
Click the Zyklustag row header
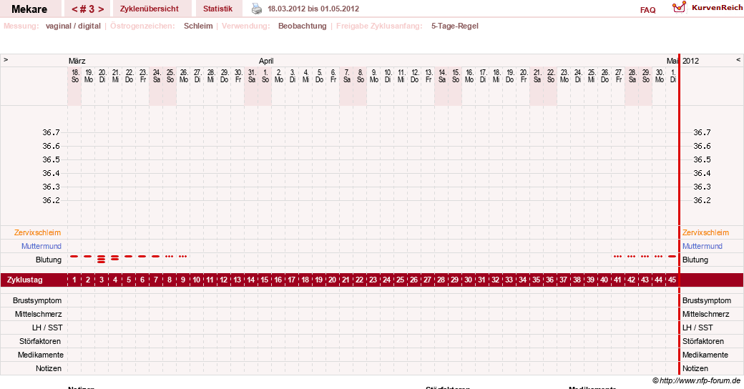coord(24,280)
